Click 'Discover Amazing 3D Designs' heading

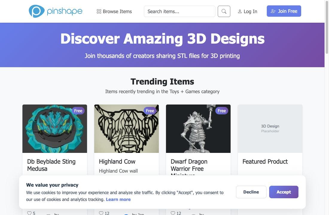[x=162, y=39]
